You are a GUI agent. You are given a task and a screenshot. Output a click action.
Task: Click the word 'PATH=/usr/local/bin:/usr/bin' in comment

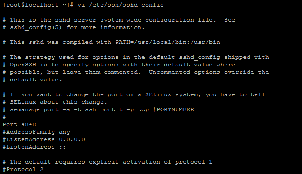tap(168, 42)
